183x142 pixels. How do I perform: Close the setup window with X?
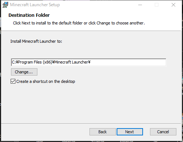point(173,5)
